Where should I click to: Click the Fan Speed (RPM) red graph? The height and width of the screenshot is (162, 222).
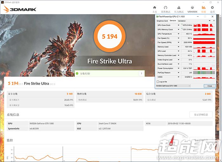[204, 42]
